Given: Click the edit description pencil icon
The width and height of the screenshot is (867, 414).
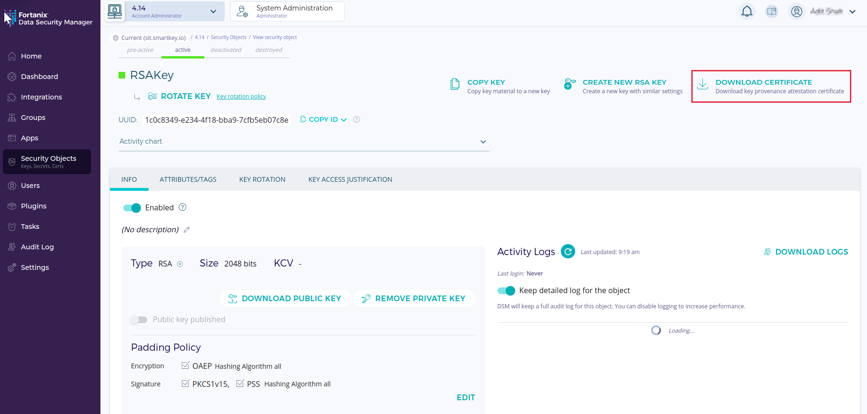Looking at the screenshot, I should (x=187, y=230).
